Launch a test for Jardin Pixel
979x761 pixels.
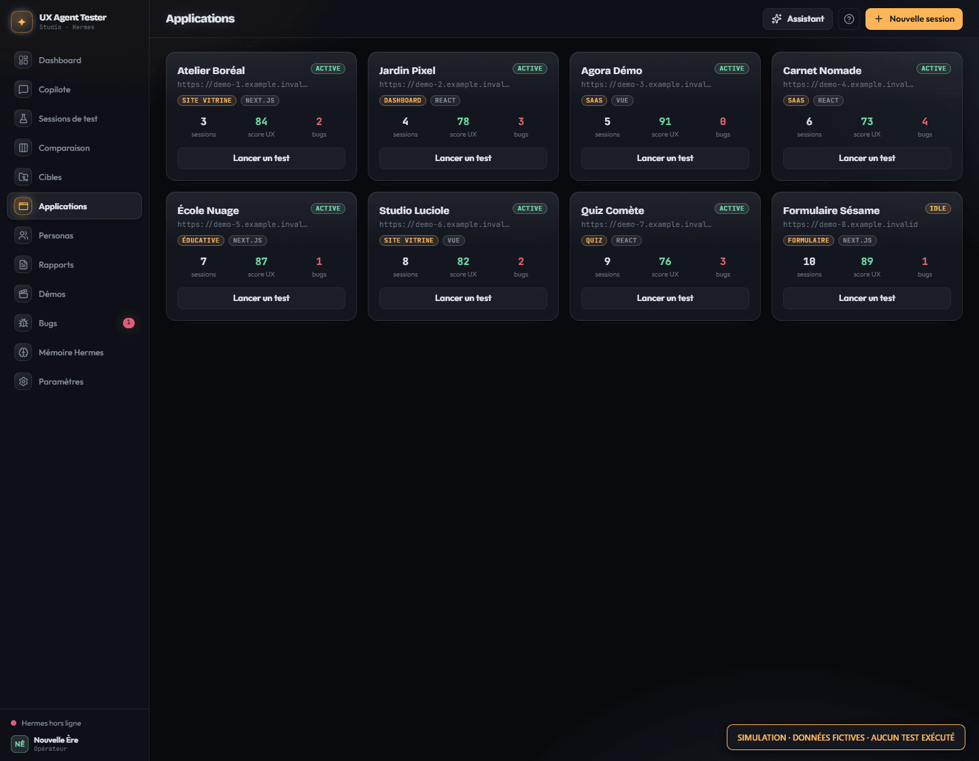[x=463, y=158]
